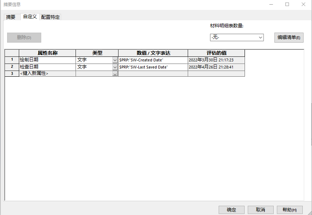Click the SW-Created Date value cell
Viewport: 312px width, 215px height.
[x=153, y=60]
